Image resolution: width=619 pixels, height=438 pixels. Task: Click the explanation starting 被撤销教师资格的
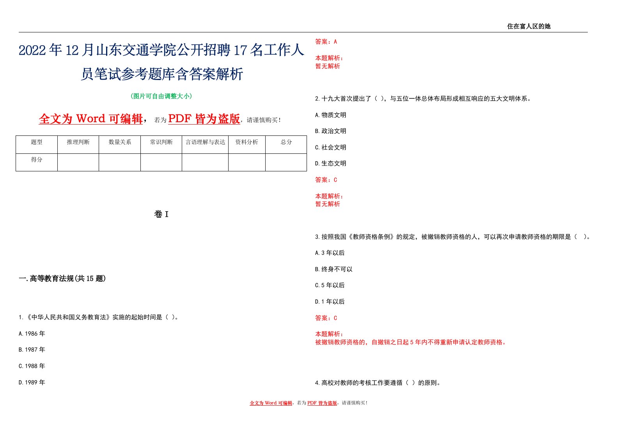412,342
